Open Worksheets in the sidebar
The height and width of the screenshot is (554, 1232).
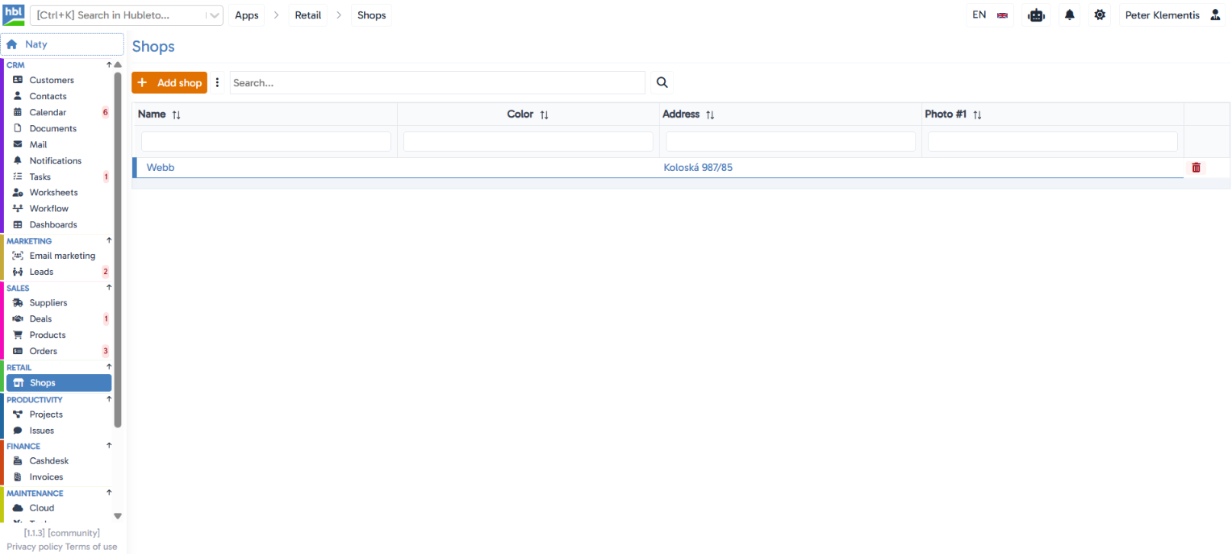click(58, 193)
